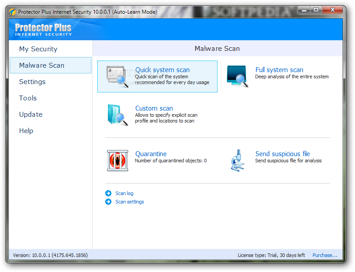Screen dimensions: 355x272
Task: Open the Scan log link
Action: (x=124, y=193)
